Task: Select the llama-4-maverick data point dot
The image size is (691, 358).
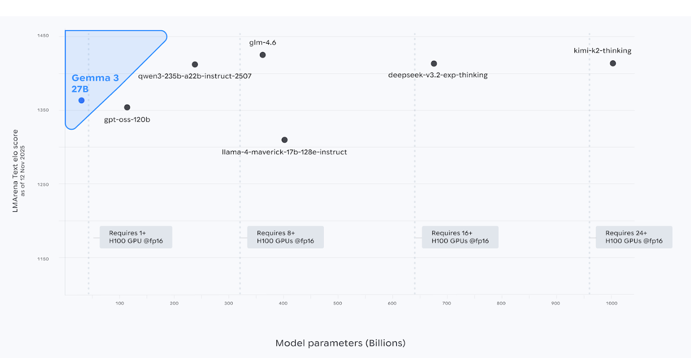Action: 285,140
